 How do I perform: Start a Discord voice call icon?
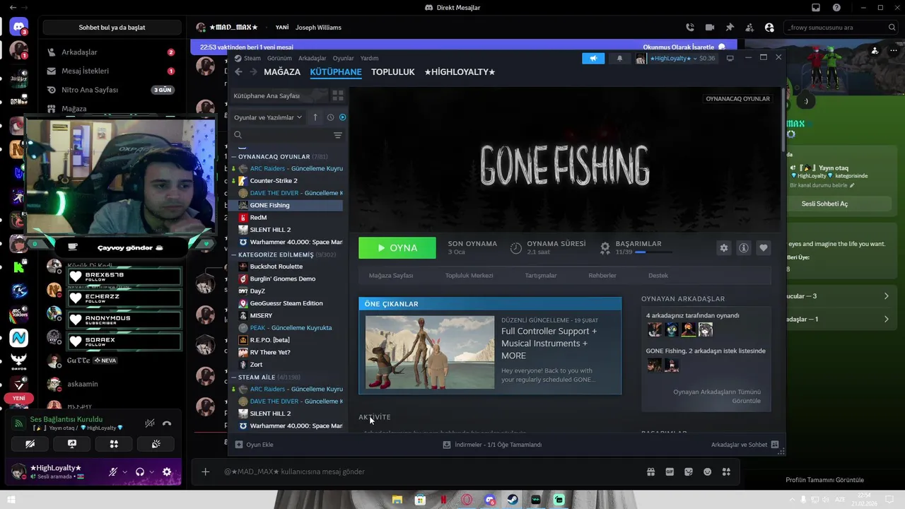click(x=690, y=28)
